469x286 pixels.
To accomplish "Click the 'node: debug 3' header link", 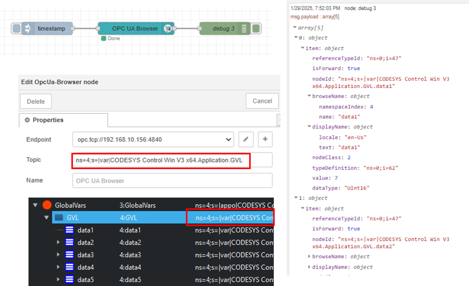I will (360, 8).
